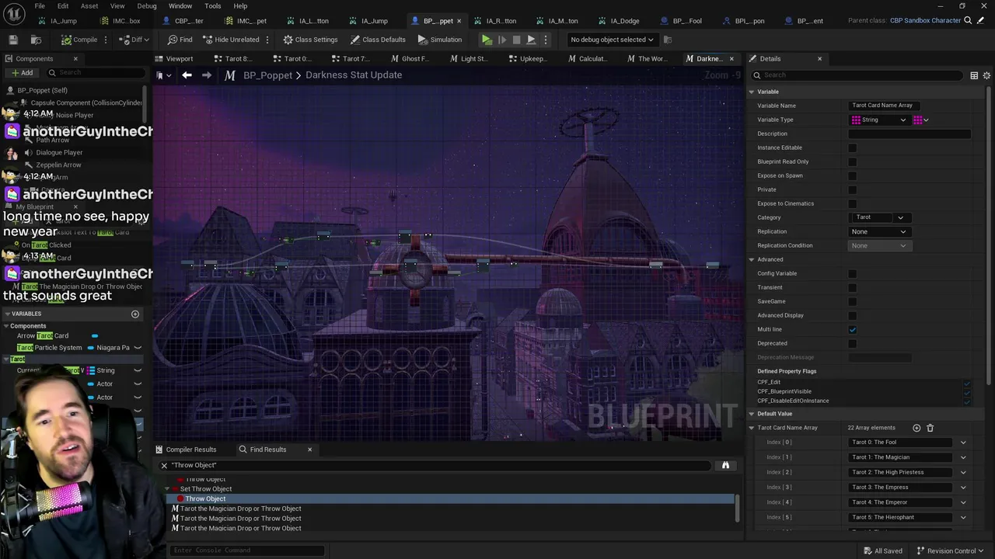Open options for Index 0 element
This screenshot has width=995, height=559.
pyautogui.click(x=963, y=443)
